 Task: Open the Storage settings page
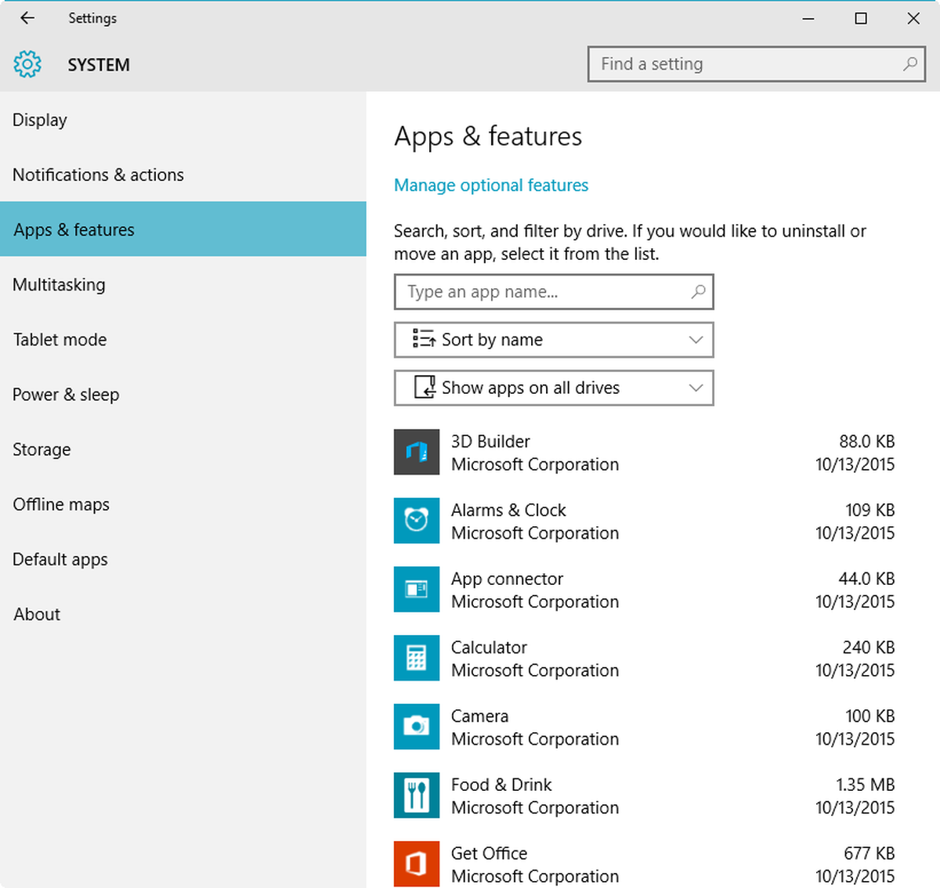tap(42, 449)
